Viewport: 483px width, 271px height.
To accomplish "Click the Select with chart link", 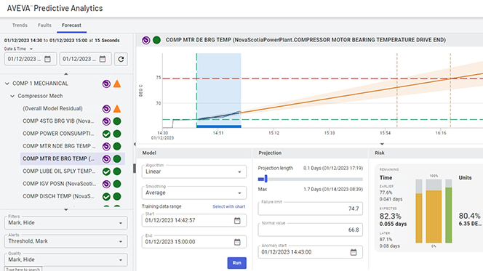I will click(x=229, y=206).
